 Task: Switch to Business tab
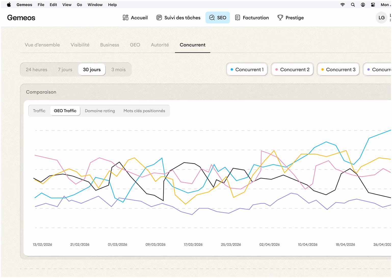click(x=110, y=45)
